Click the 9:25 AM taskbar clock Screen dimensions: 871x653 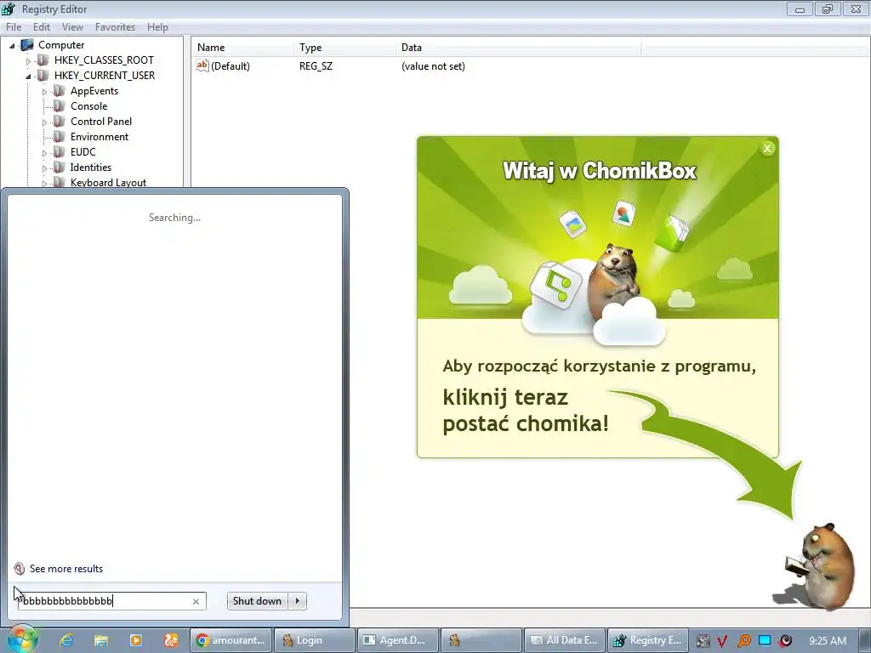[828, 640]
